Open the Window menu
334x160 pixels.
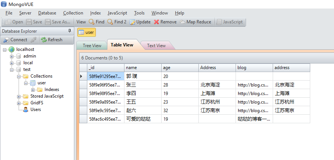pos(160,13)
